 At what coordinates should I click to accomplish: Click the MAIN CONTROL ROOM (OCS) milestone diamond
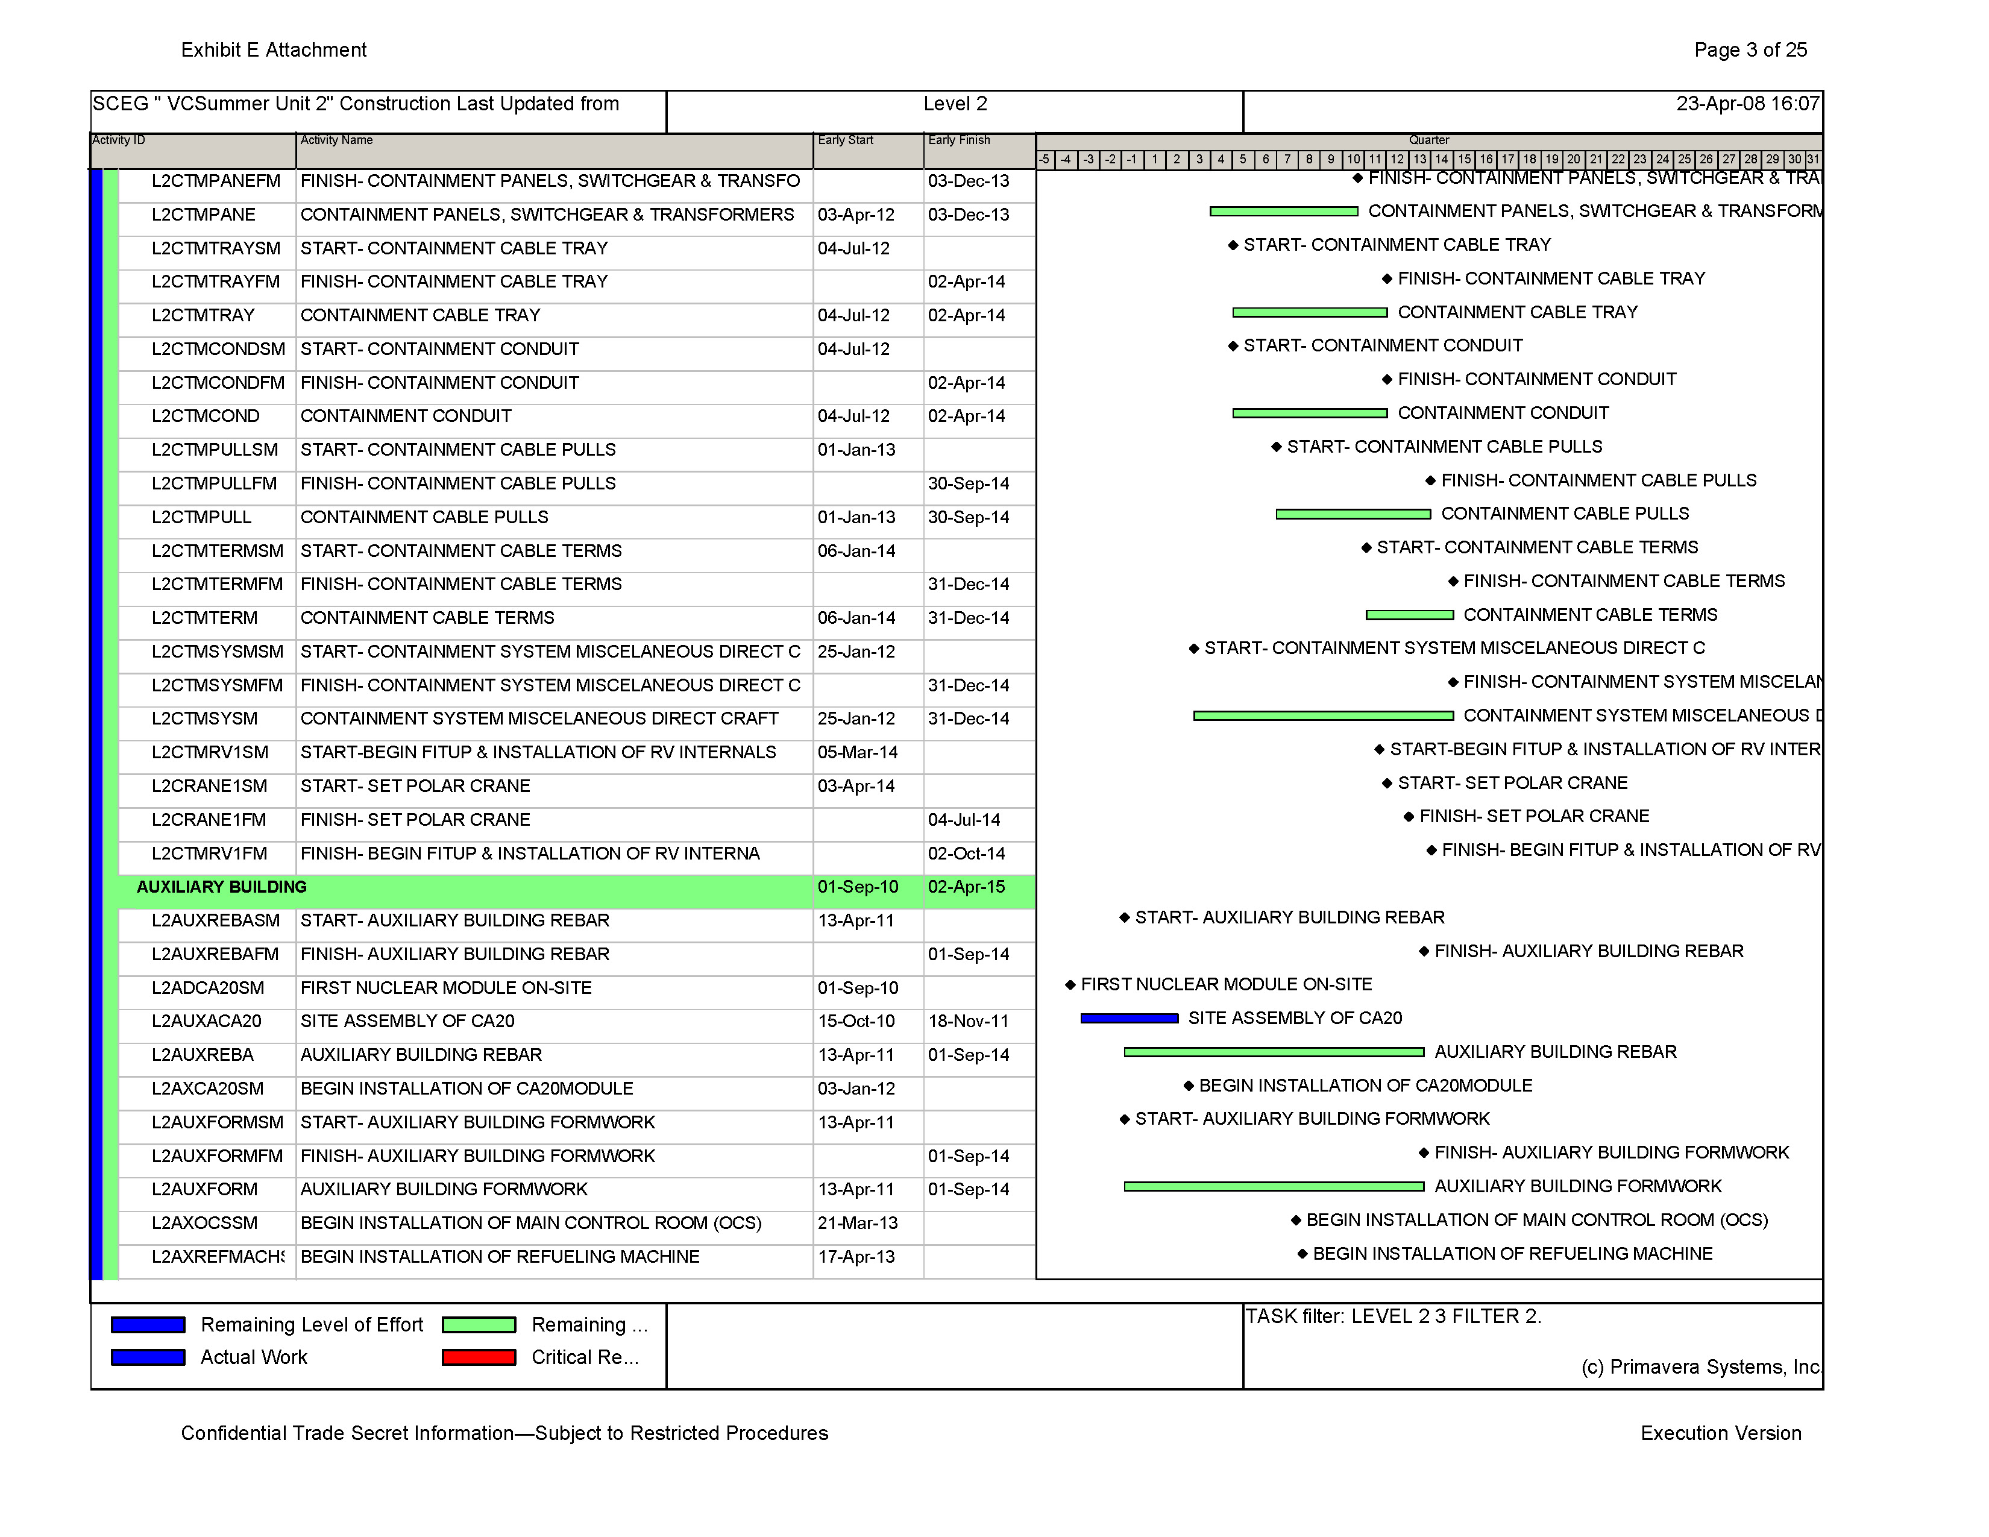(x=1296, y=1220)
